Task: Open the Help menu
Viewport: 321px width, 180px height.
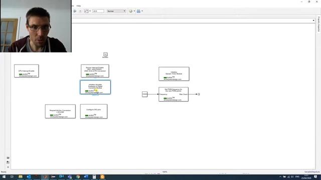Action: (79, 6)
